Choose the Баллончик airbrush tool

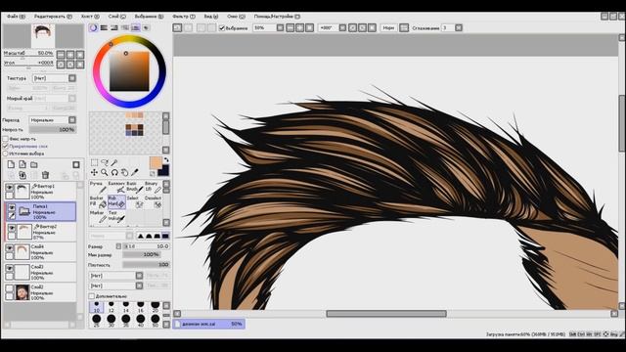(x=116, y=187)
